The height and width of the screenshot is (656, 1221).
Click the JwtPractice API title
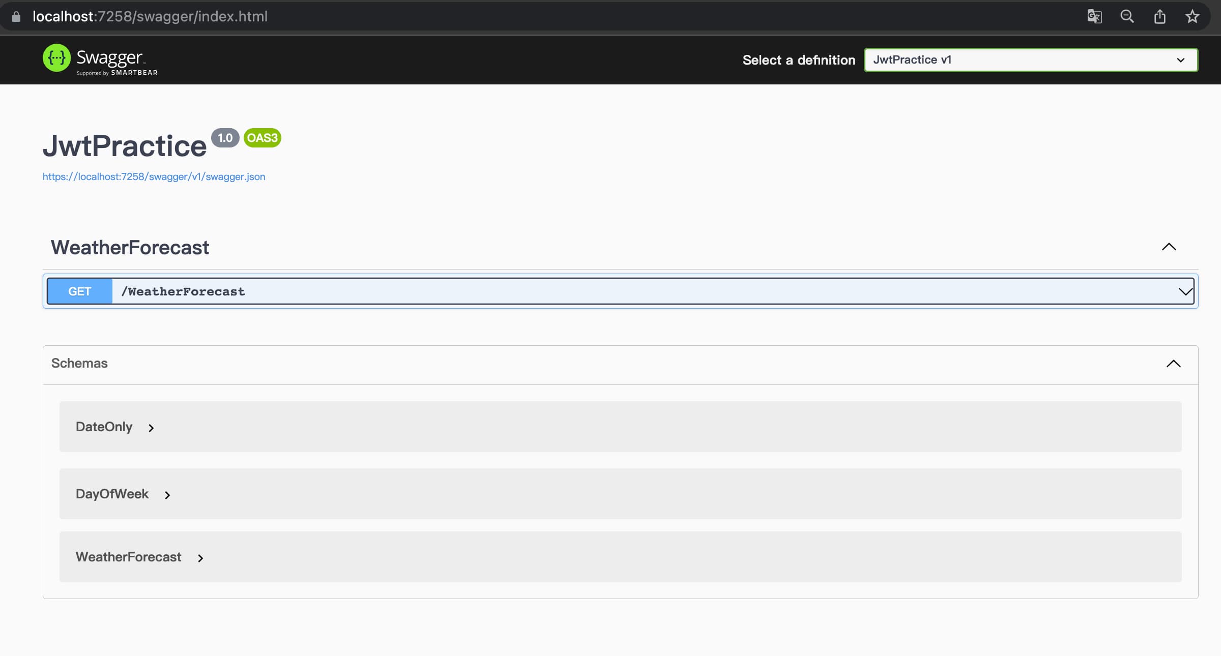coord(125,146)
